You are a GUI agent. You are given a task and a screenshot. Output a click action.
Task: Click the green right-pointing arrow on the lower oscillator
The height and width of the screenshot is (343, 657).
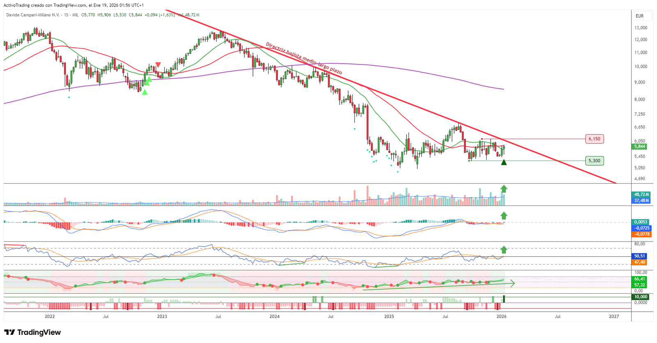[x=512, y=283]
